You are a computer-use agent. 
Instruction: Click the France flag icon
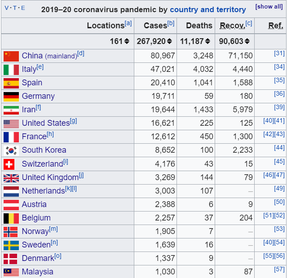(11, 137)
